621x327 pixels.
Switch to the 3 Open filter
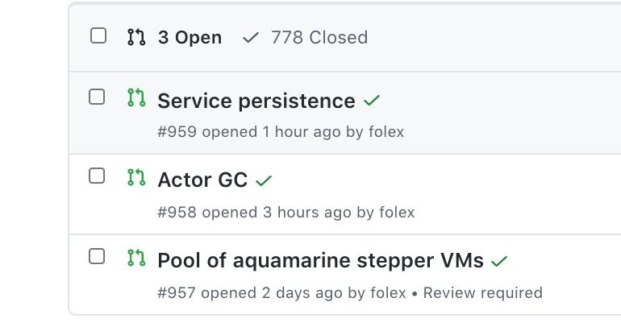coord(190,38)
